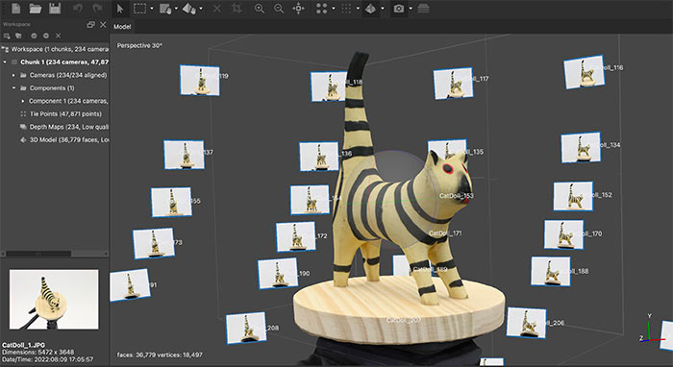Click the "faces: 36,779 vertices: 18,497" readout

[x=160, y=355]
